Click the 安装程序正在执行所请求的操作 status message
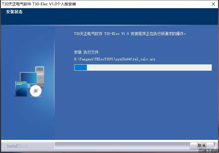Viewport: 219px width, 153px height. click(130, 34)
